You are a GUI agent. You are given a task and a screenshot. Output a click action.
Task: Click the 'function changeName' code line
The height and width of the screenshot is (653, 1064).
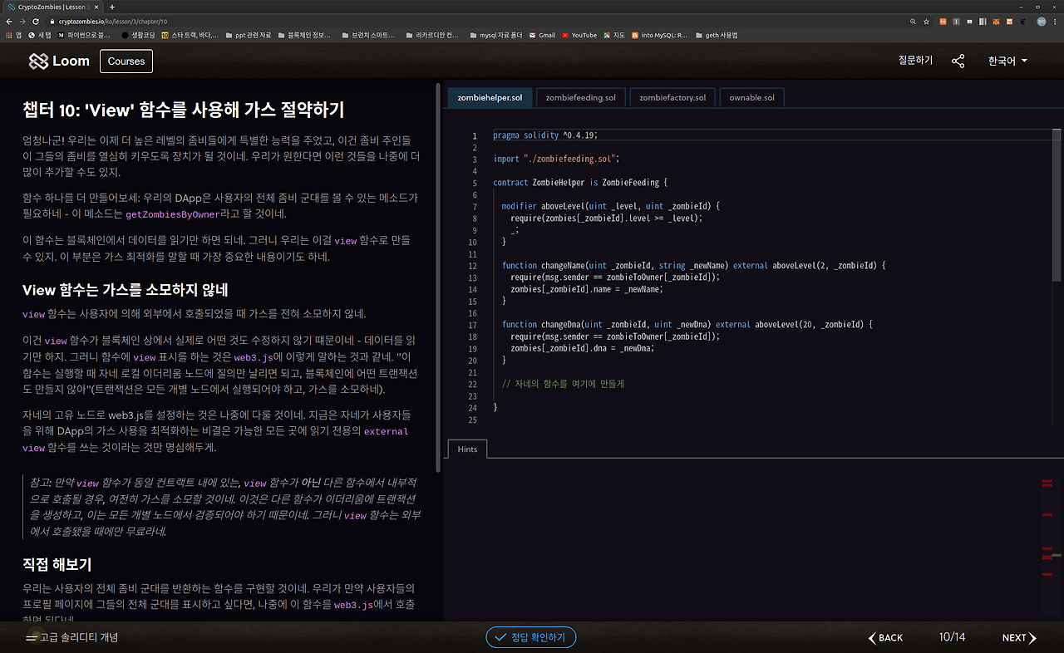(694, 265)
